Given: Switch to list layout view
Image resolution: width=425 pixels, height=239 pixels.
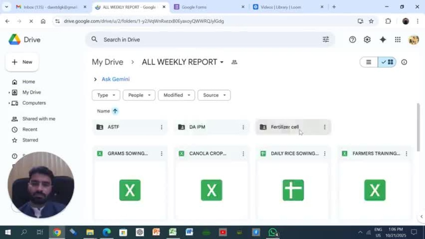Looking at the screenshot, I should coord(368,62).
